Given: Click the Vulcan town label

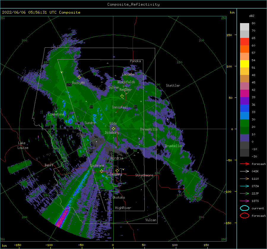Looking at the screenshot, I should point(151,220).
